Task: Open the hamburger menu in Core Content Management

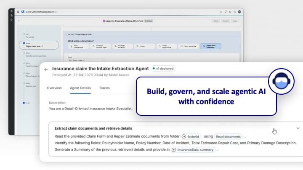Action: (x=18, y=12)
